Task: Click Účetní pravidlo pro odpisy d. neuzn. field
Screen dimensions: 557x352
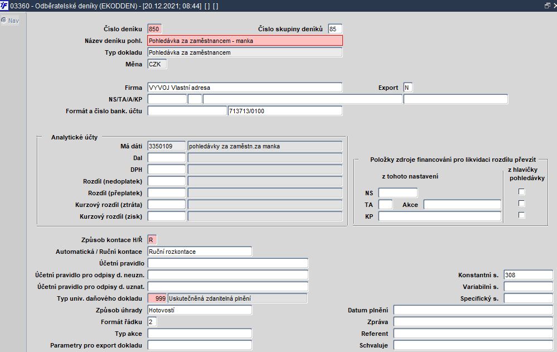Action: tap(227, 275)
